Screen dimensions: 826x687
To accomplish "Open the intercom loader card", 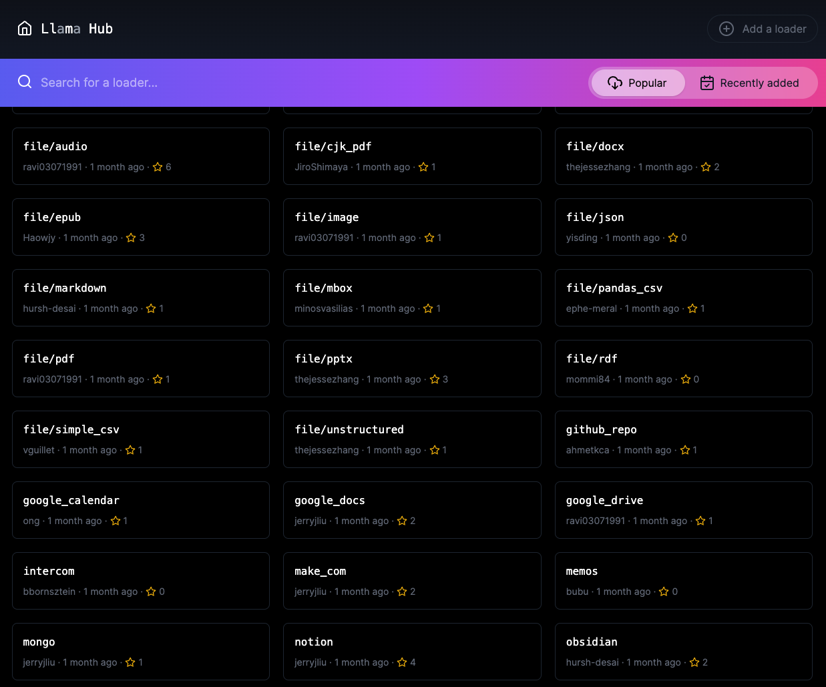I will [140, 580].
